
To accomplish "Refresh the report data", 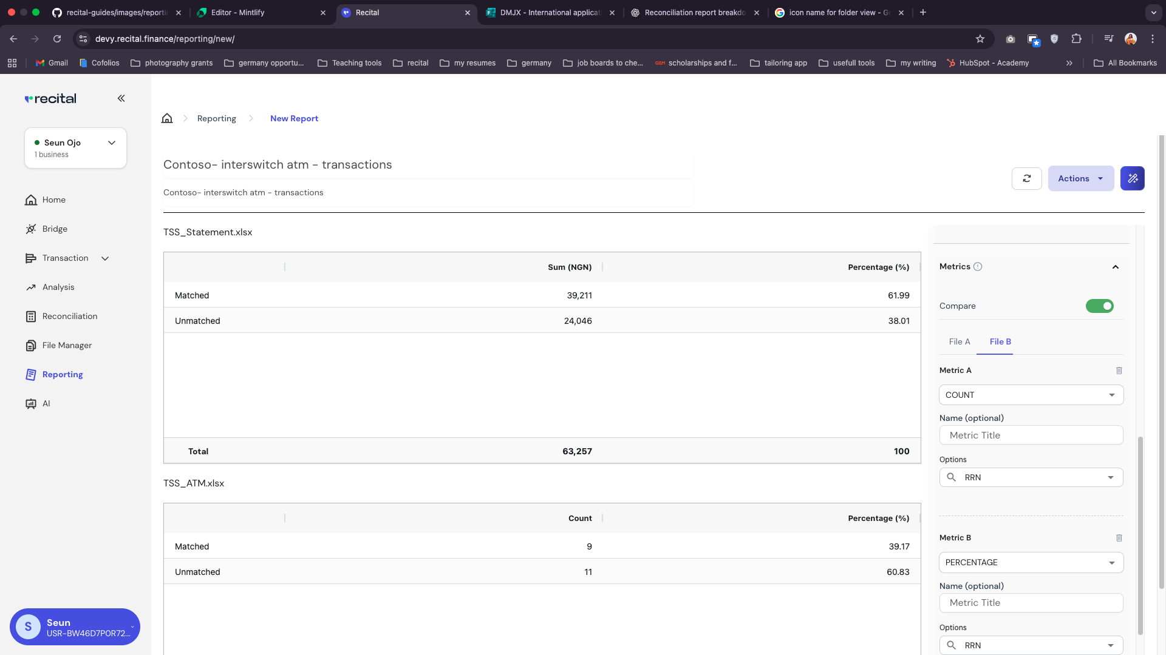I will 1026,178.
